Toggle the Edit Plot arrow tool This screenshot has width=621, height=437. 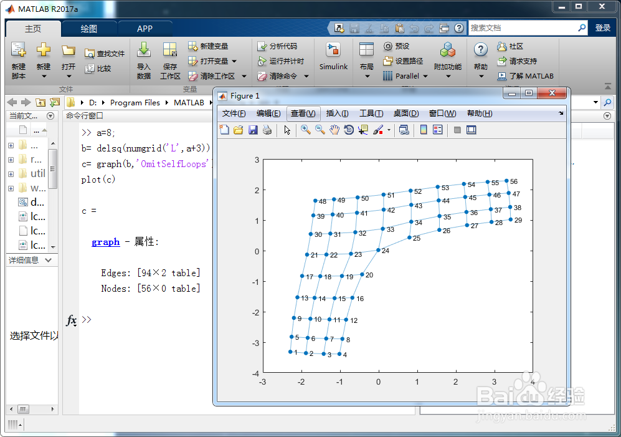(x=287, y=130)
